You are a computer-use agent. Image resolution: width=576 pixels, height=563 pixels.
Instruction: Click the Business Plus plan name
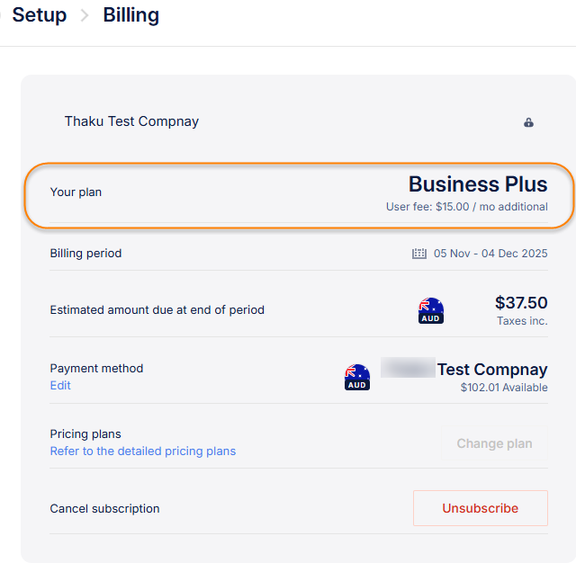[478, 184]
